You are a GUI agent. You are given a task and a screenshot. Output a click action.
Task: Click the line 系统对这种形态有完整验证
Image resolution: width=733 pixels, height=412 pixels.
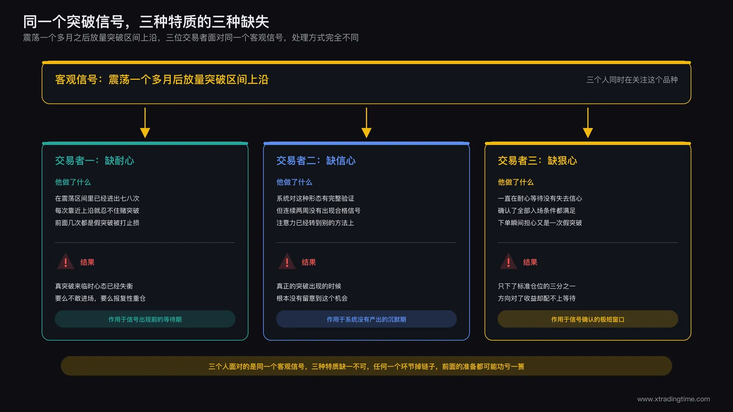[x=315, y=198]
